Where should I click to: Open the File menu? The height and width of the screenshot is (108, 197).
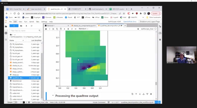[x=10, y=22]
